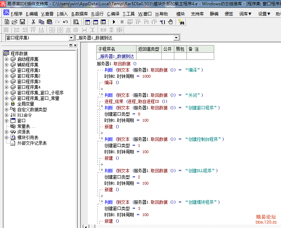This screenshot has height=228, width=281.
Task: Open the F.程序 menu
Action: click(16, 14)
